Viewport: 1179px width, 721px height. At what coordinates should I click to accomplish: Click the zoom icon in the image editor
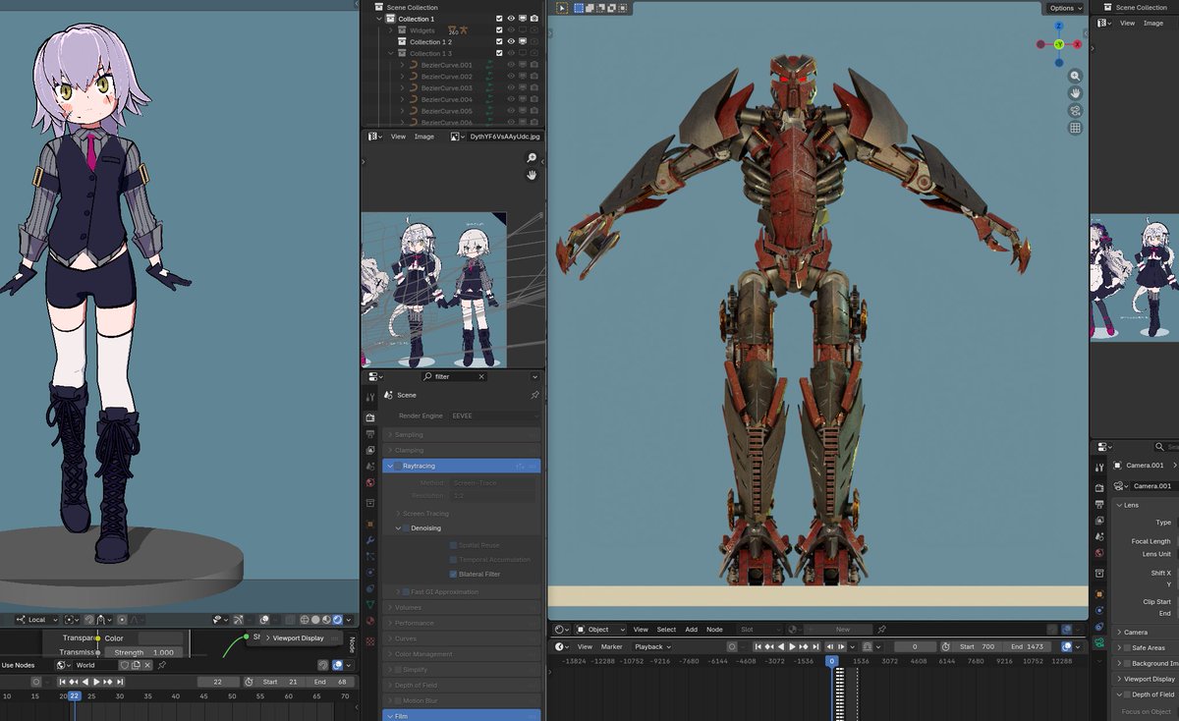tap(532, 158)
